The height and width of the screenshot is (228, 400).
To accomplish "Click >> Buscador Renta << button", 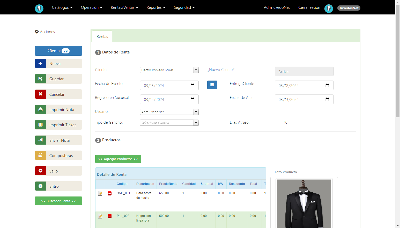I will (x=58, y=201).
